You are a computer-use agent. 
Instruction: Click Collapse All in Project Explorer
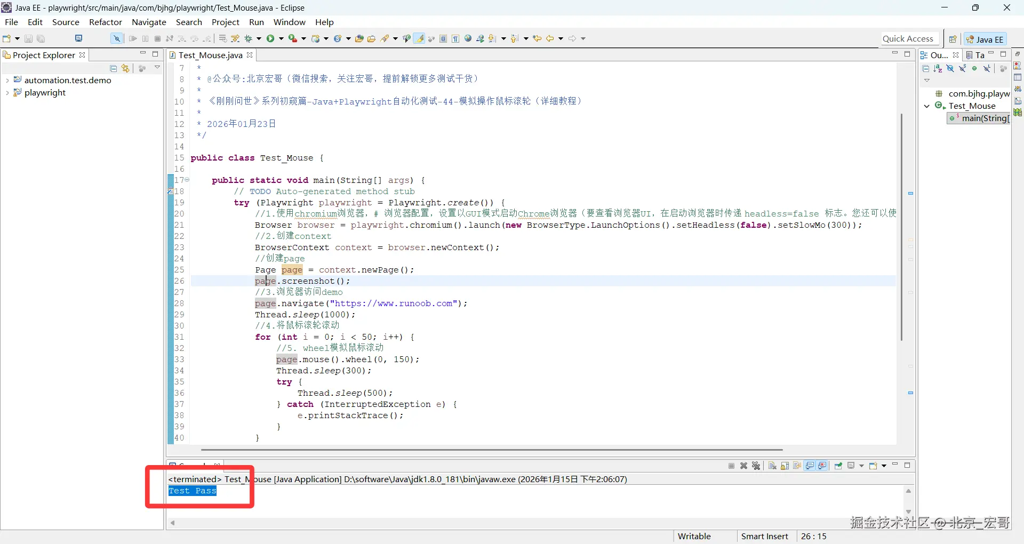click(113, 68)
